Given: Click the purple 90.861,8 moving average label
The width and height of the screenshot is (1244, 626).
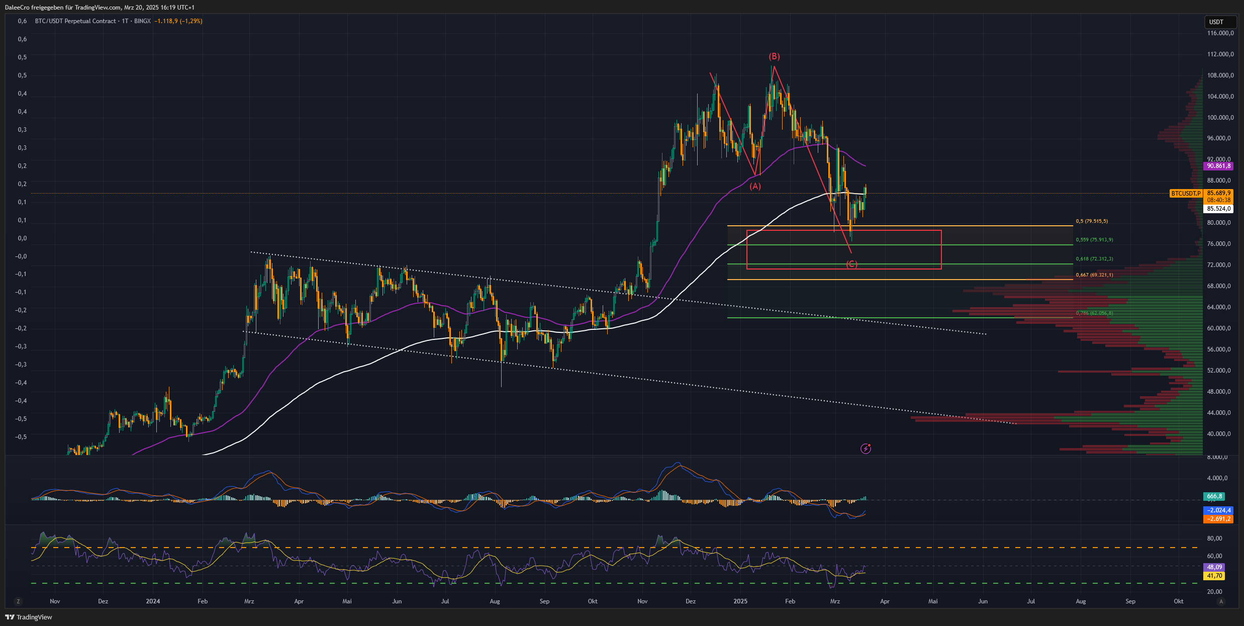Looking at the screenshot, I should (x=1218, y=166).
